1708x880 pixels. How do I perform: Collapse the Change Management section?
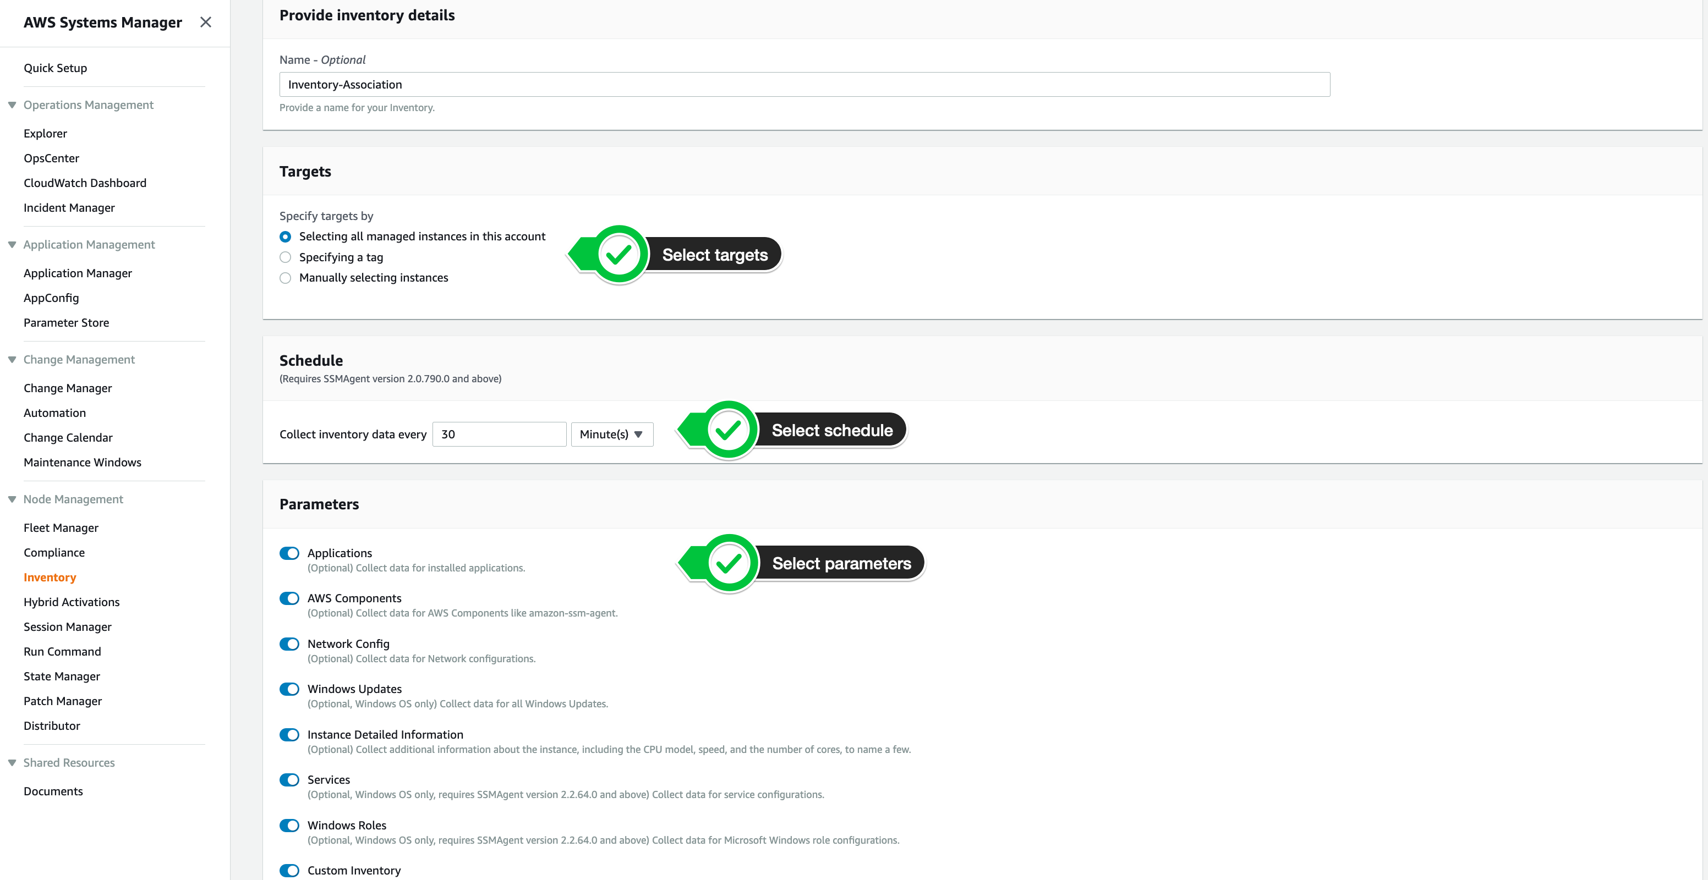point(12,359)
